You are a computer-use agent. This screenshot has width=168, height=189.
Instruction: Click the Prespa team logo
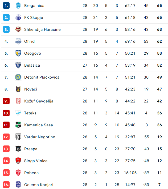(x=18, y=149)
